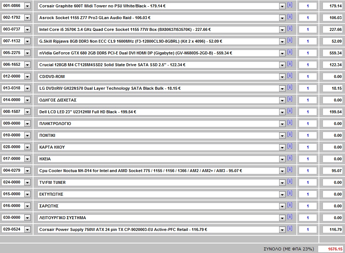View info for ΚΑΡΤΑ ΗΧΟΥ row
The width and height of the screenshot is (345, 253).
[x=290, y=146]
